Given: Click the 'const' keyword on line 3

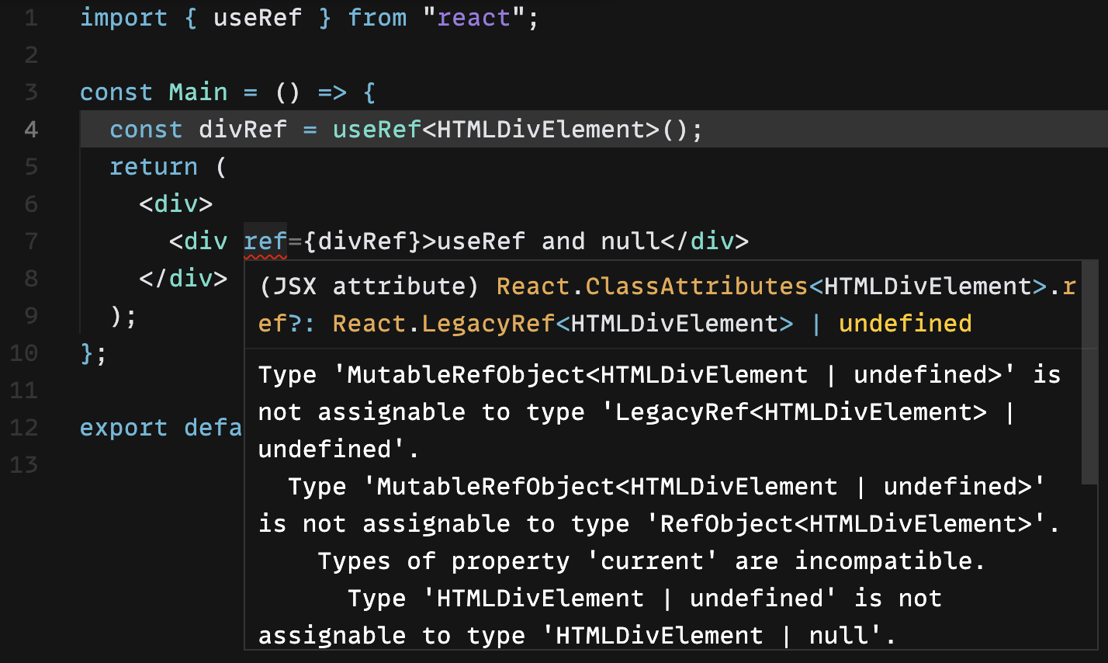Looking at the screenshot, I should 116,92.
